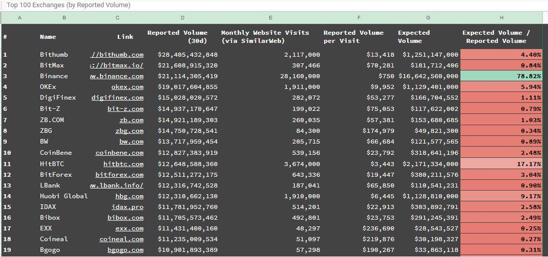This screenshot has width=548, height=257.
Task: Open the digifinex.com link
Action: [x=117, y=98]
